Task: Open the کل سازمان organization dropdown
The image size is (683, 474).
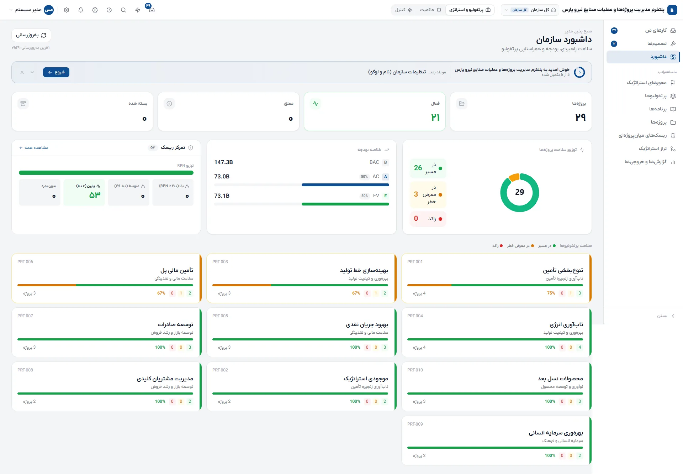Action: coord(530,10)
